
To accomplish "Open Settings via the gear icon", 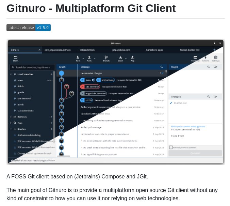I will (216, 58).
